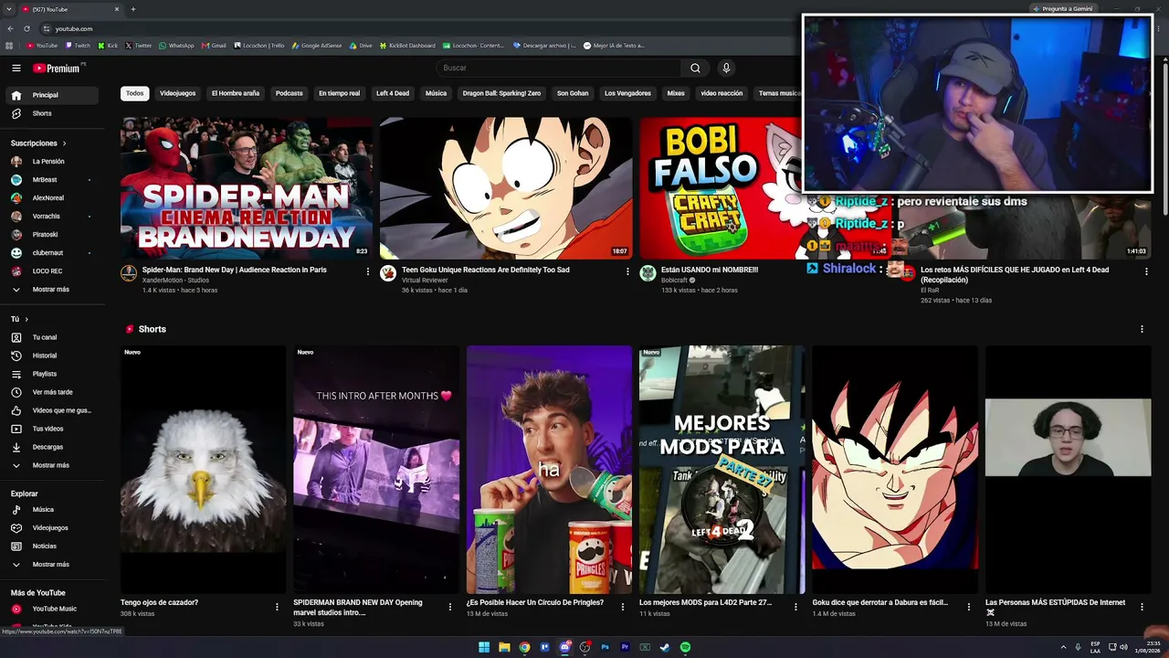Expand 'Mostrar más' below Descargas
1169x658 pixels.
pyautogui.click(x=52, y=465)
